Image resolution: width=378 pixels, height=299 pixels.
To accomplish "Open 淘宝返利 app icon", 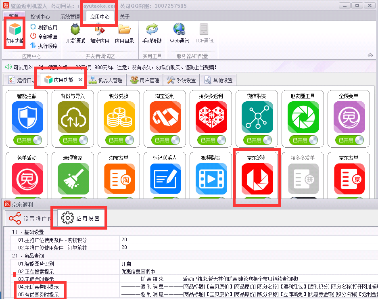I will (165, 117).
